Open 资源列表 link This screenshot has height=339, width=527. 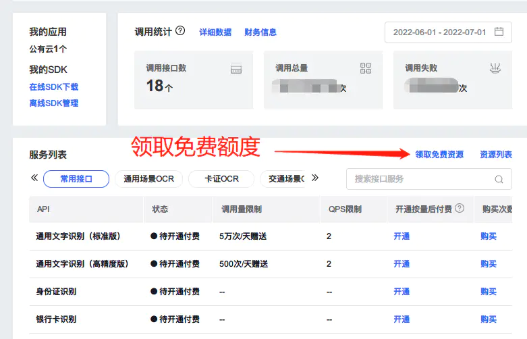click(x=496, y=154)
